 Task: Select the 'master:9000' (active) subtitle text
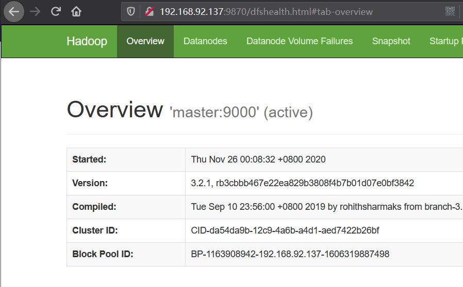pos(241,112)
